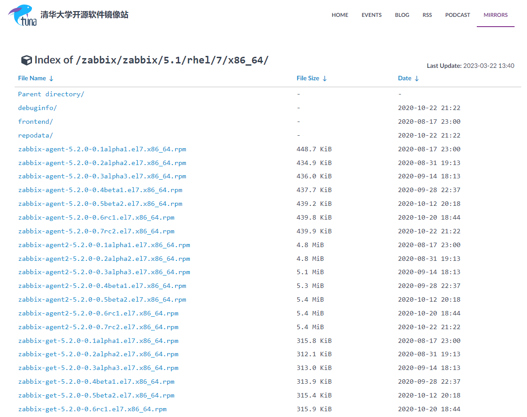Sort by File Name arrow icon
The height and width of the screenshot is (417, 527).
click(x=52, y=79)
